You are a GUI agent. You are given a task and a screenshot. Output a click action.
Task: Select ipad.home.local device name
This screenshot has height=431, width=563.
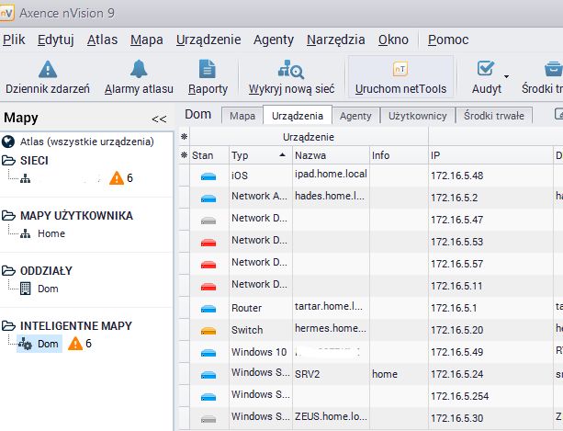331,174
